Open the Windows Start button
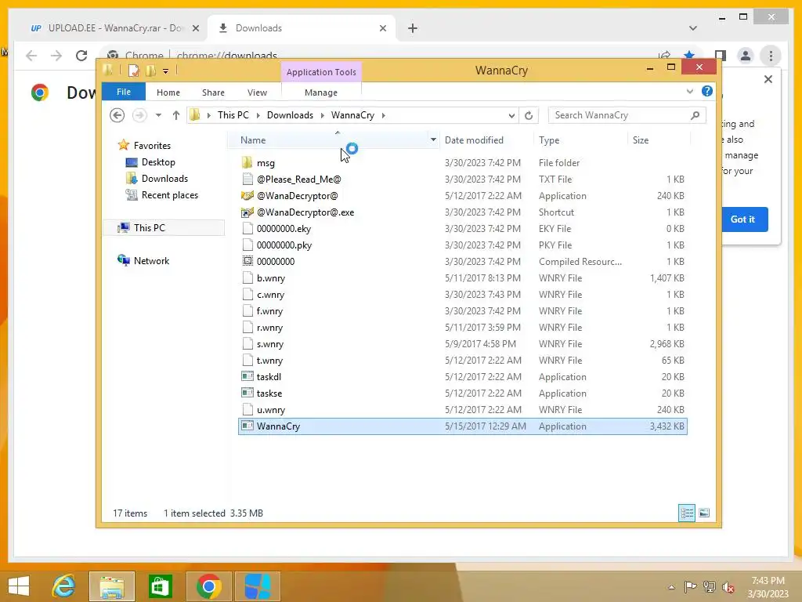Screen dimensions: 802x602 (19, 586)
